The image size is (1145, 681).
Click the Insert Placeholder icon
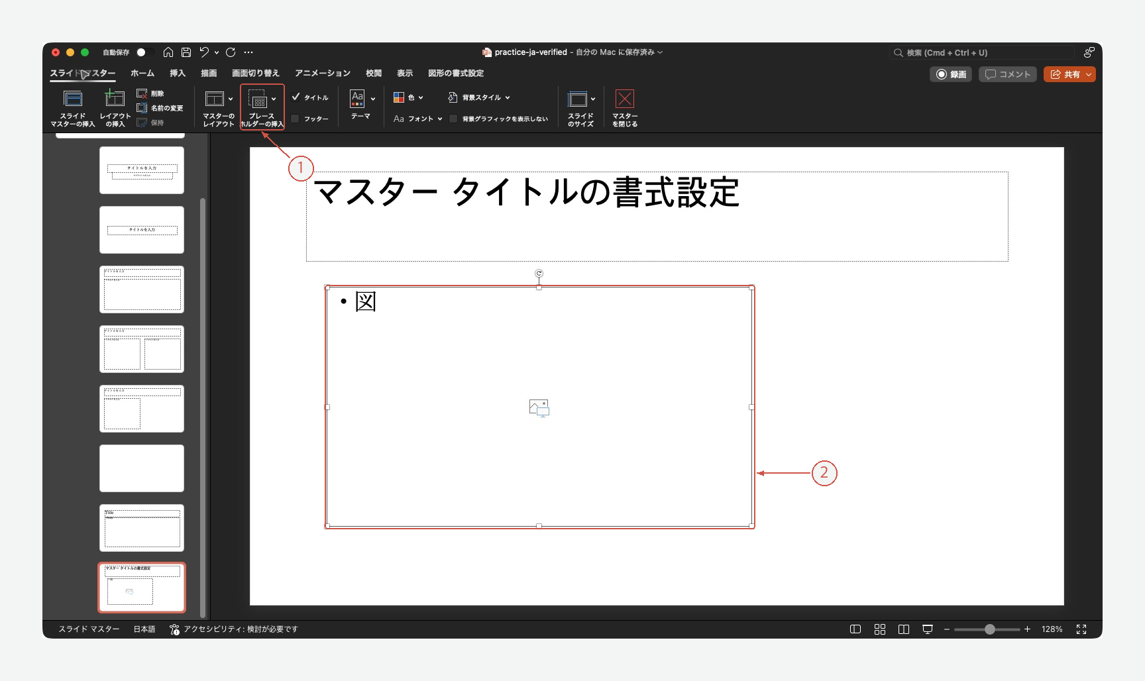tap(258, 99)
